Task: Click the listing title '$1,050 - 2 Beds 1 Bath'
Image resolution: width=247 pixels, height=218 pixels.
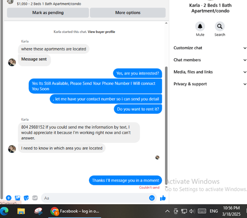Action: click(x=49, y=3)
